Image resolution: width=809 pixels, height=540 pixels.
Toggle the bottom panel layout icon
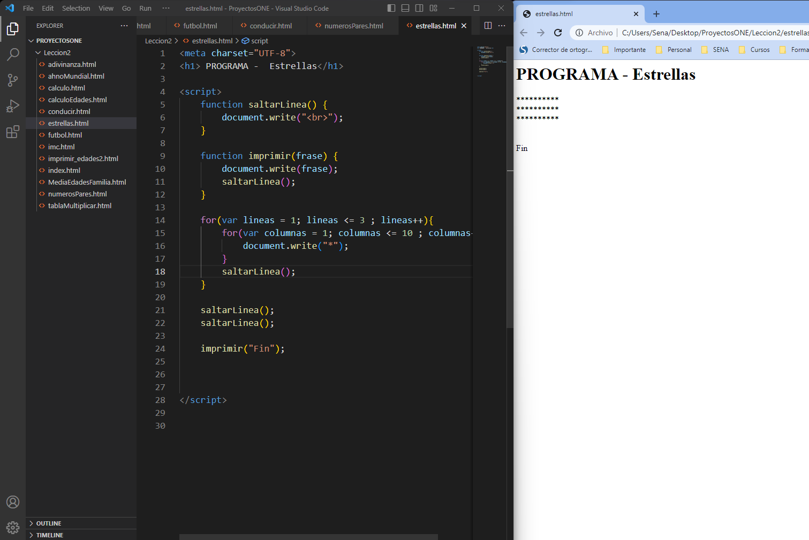(x=405, y=8)
